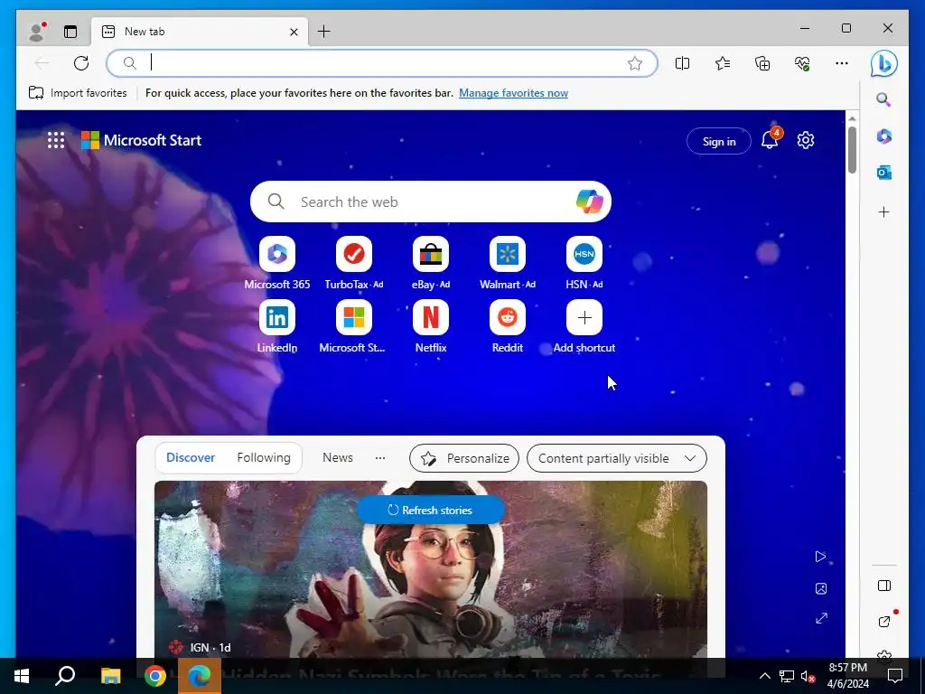Screen dimensions: 925x694
Task: Add page to favorites star icon
Action: point(635,63)
